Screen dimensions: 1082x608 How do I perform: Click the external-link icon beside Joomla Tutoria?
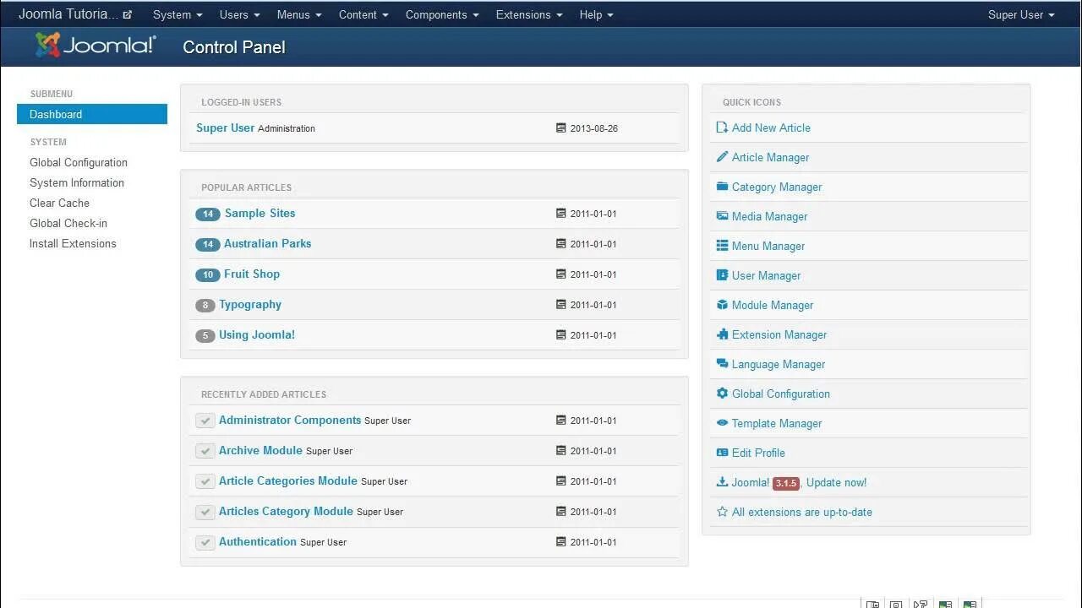(x=127, y=14)
